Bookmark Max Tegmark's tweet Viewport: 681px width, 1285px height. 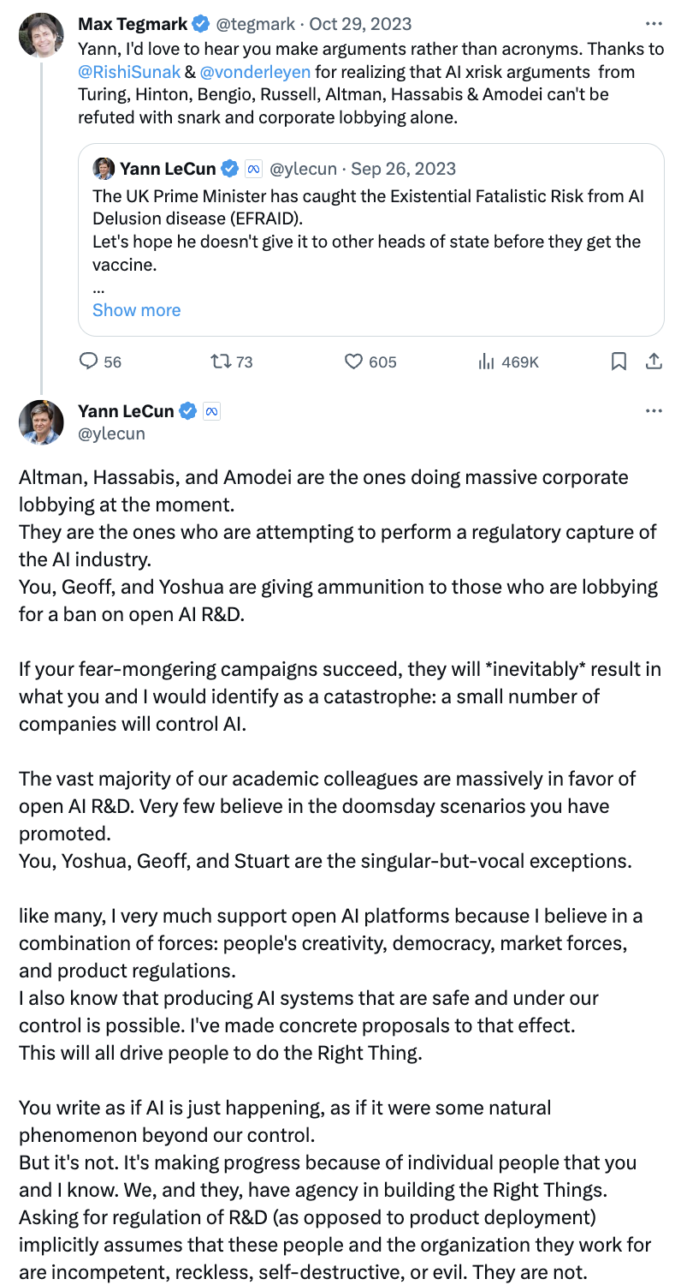coord(619,362)
